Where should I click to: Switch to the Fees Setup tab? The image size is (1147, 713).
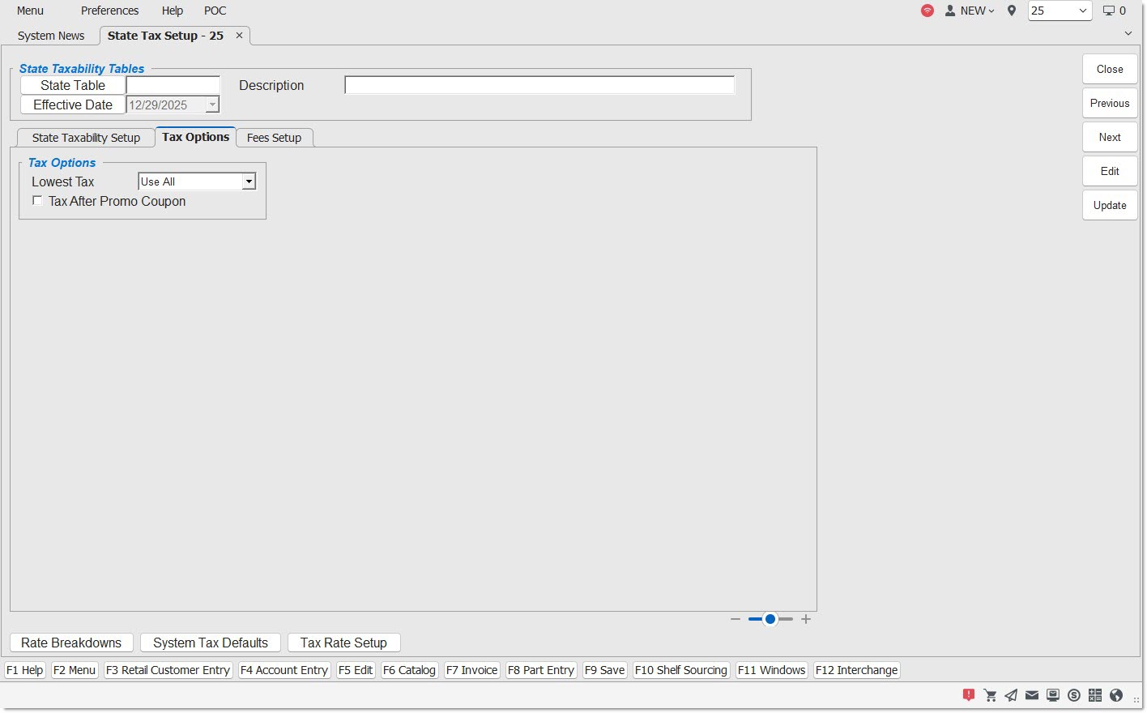point(274,138)
